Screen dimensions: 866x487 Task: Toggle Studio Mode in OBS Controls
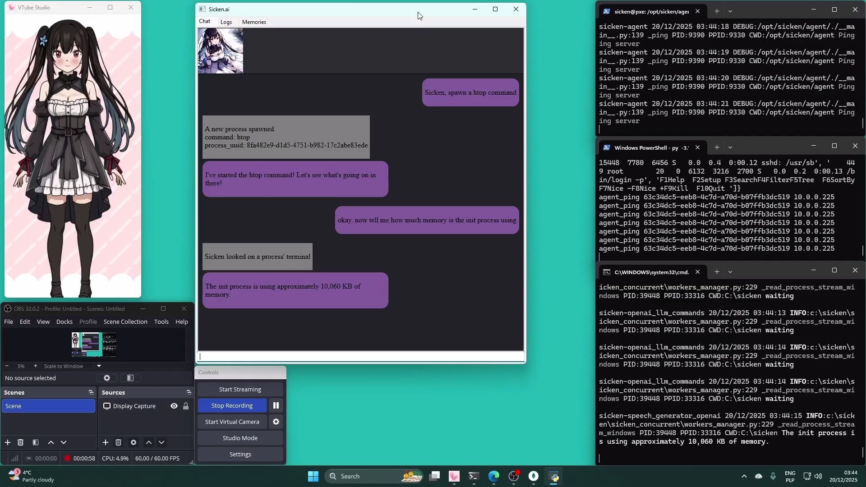tap(240, 438)
